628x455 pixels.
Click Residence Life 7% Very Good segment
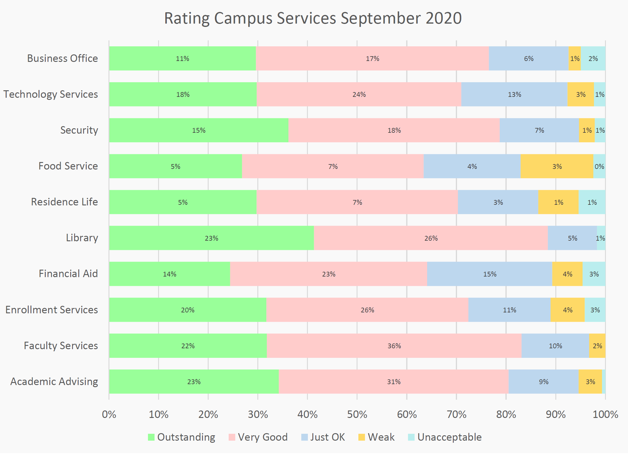[x=357, y=202]
